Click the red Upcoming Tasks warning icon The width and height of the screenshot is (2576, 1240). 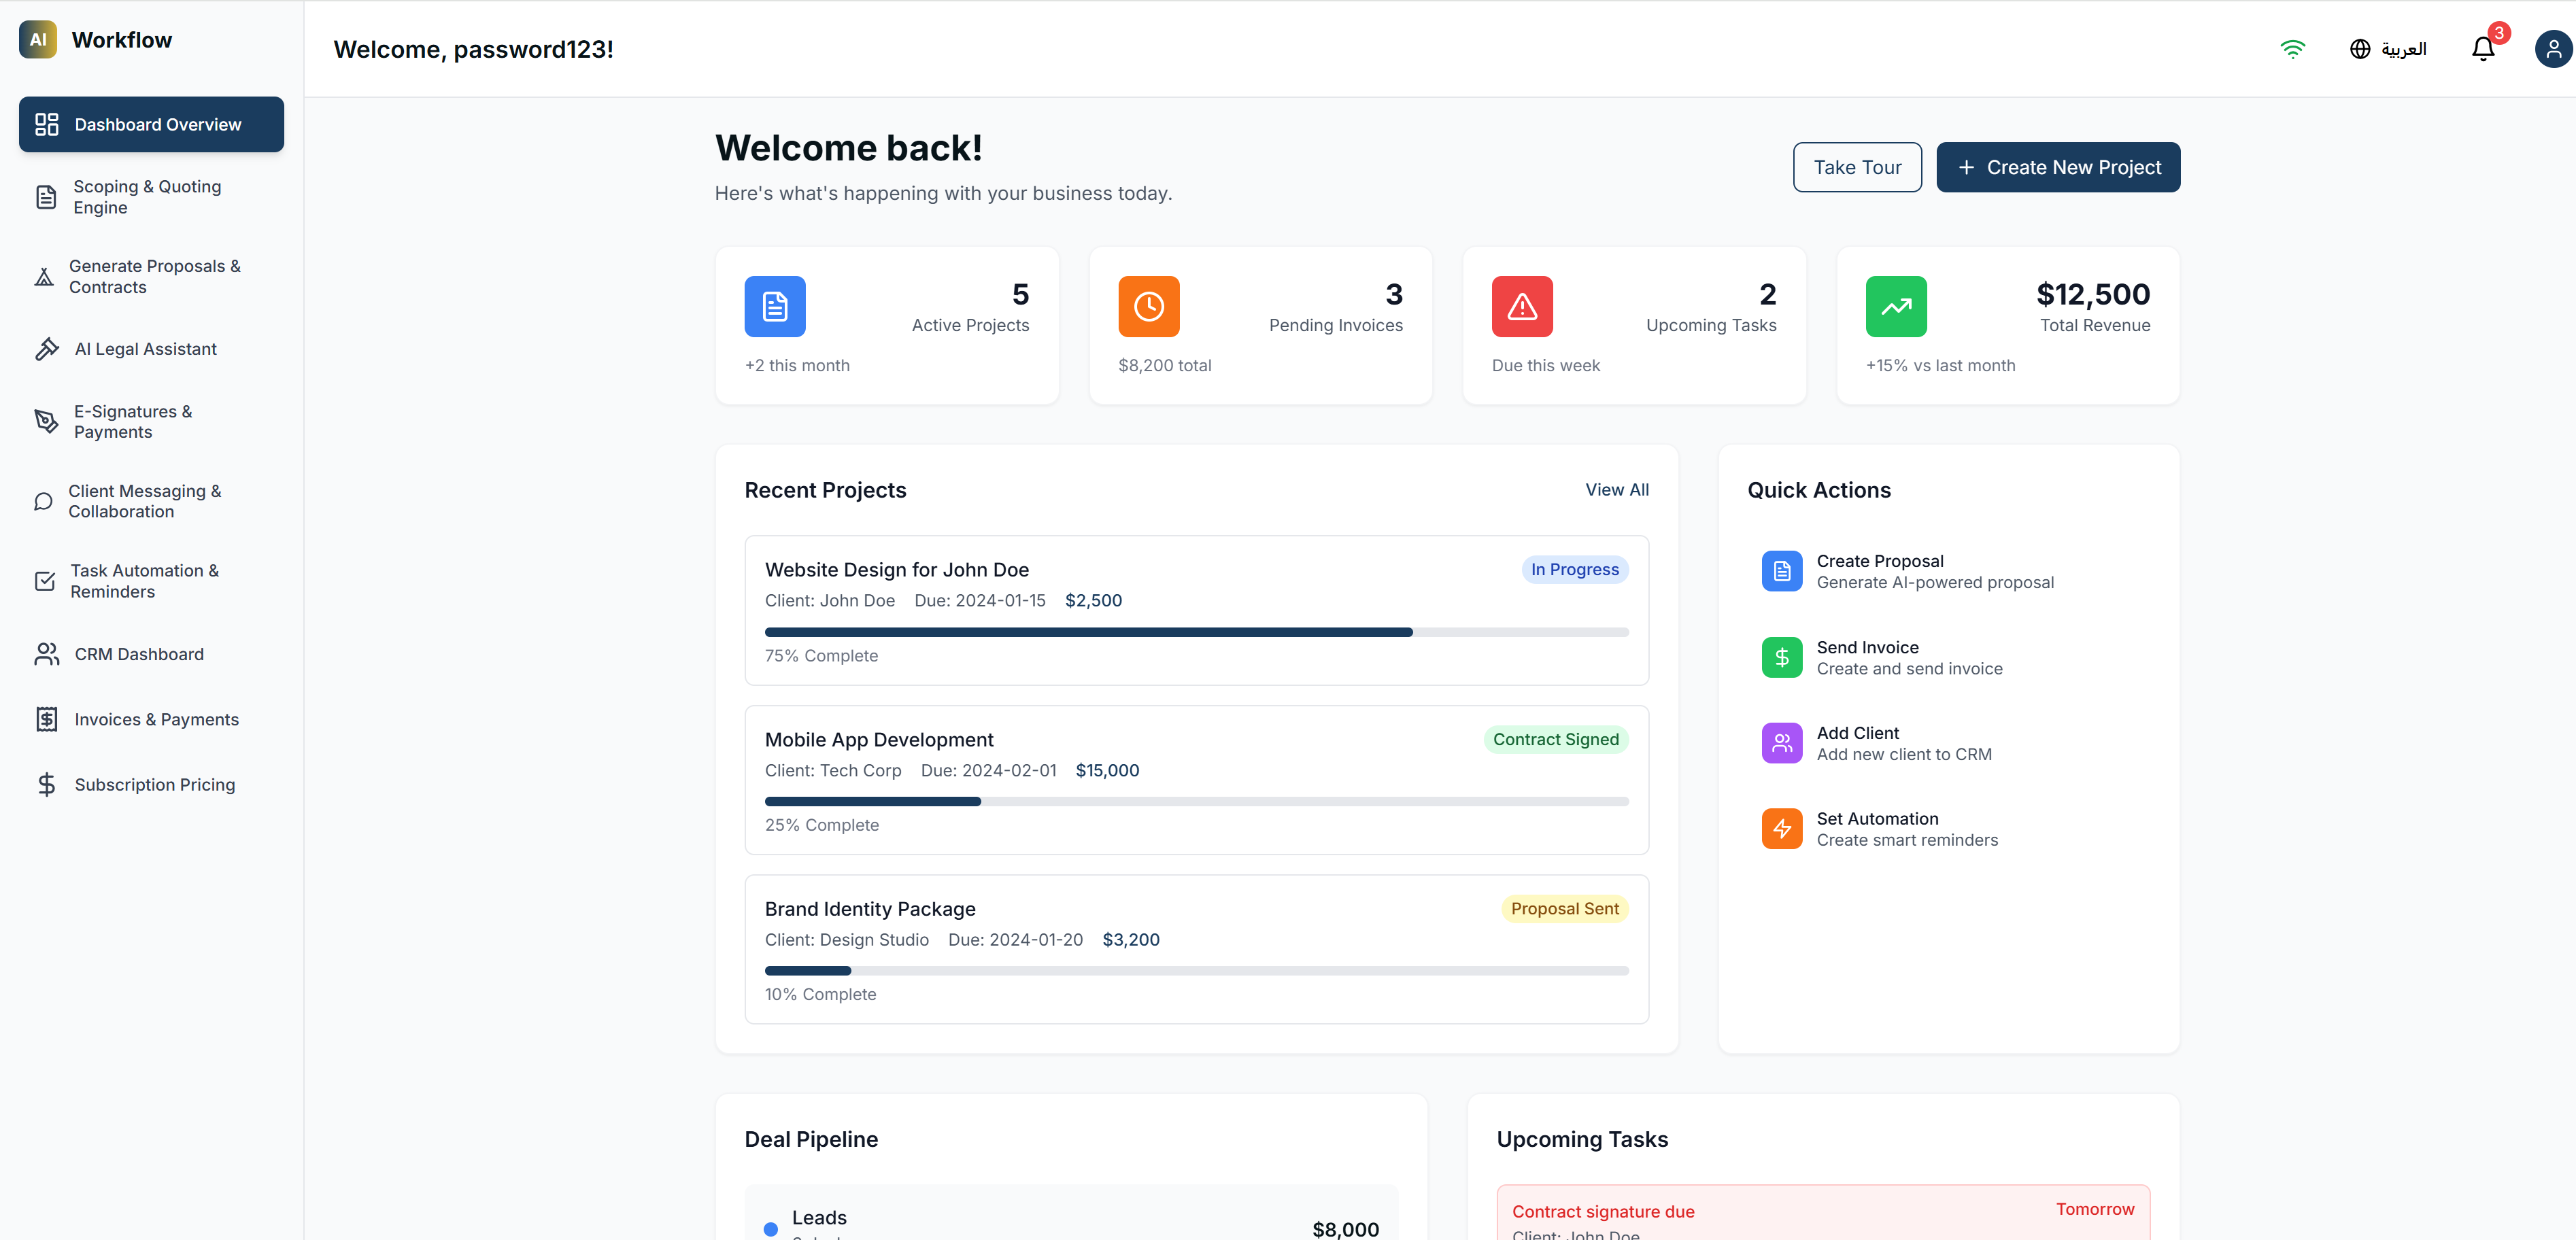(1521, 306)
